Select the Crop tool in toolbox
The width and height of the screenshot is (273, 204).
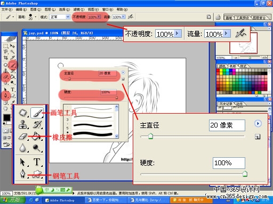[5, 58]
